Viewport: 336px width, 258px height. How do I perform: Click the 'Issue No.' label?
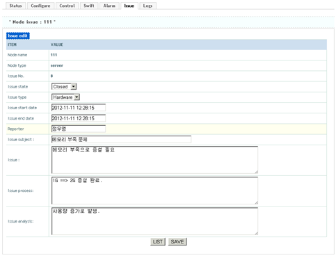coord(16,76)
